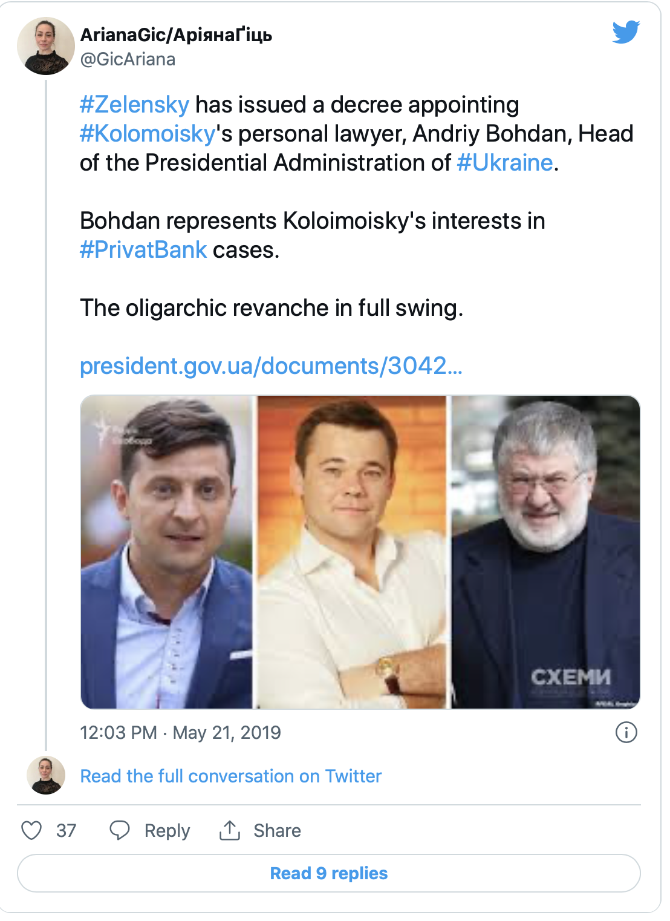The width and height of the screenshot is (670, 921).
Task: View the three-portrait tweet image
Action: [x=360, y=552]
